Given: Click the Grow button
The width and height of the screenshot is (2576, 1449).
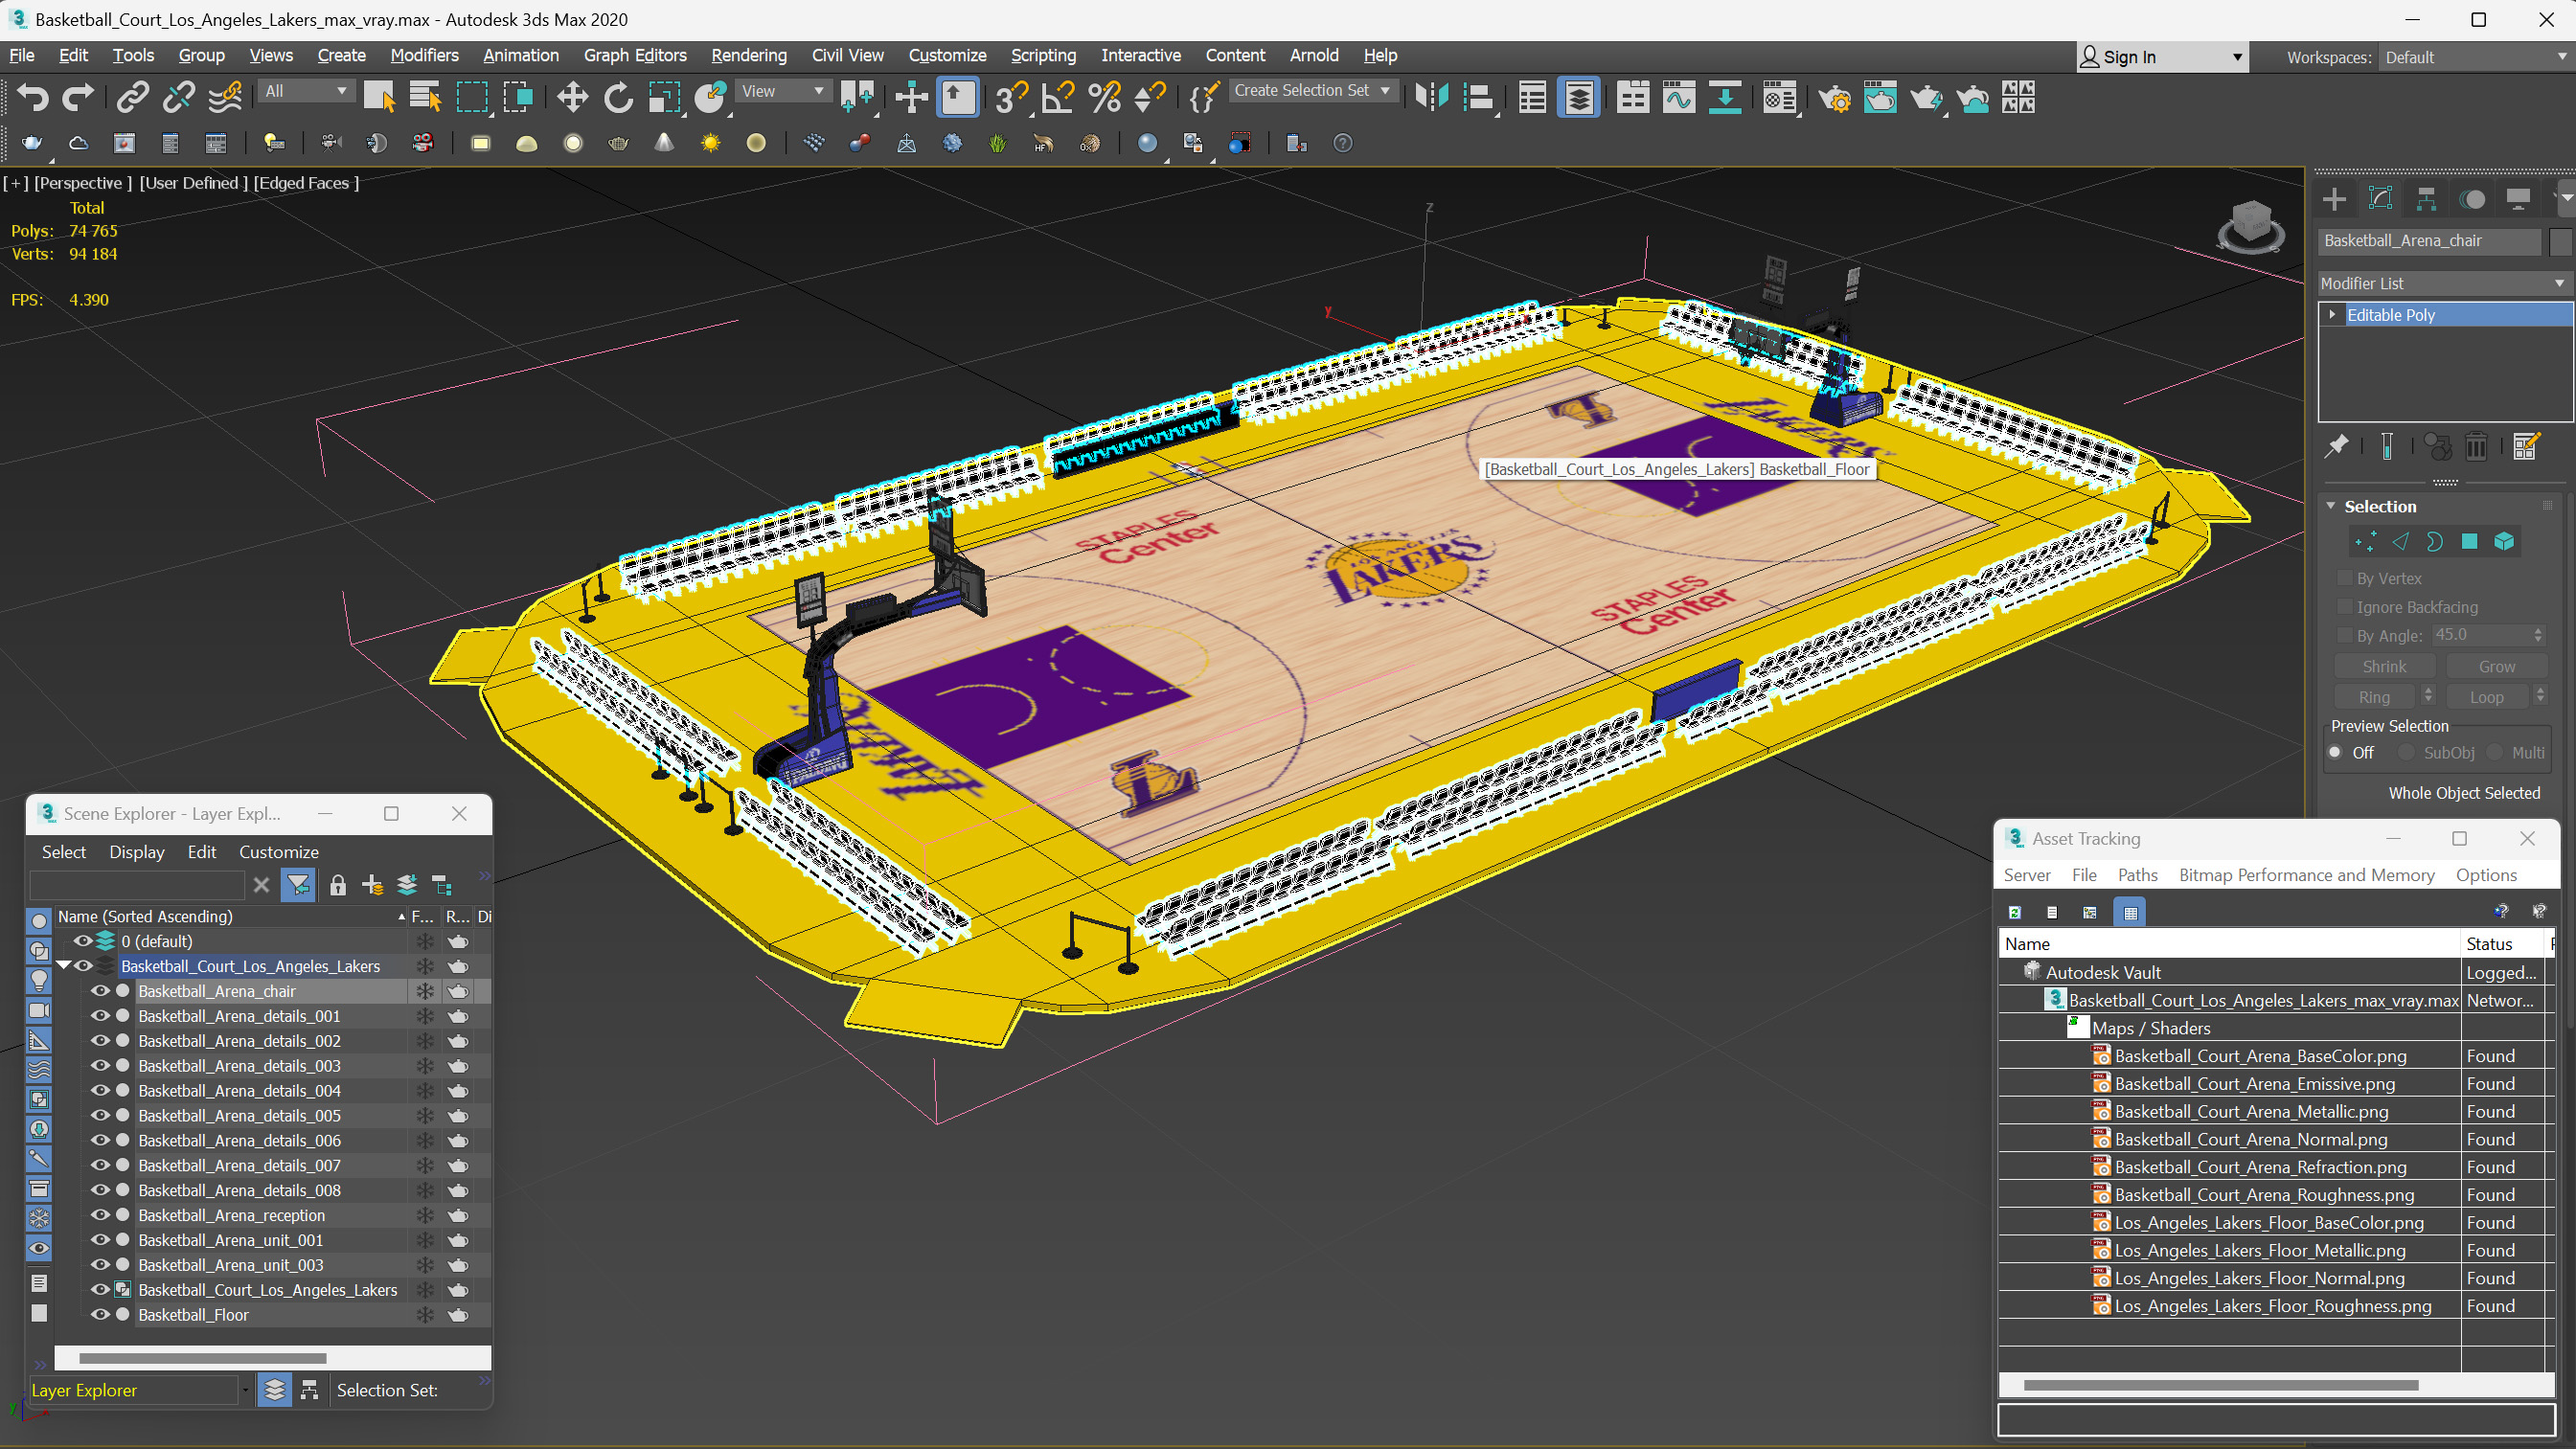Looking at the screenshot, I should click(x=2496, y=667).
